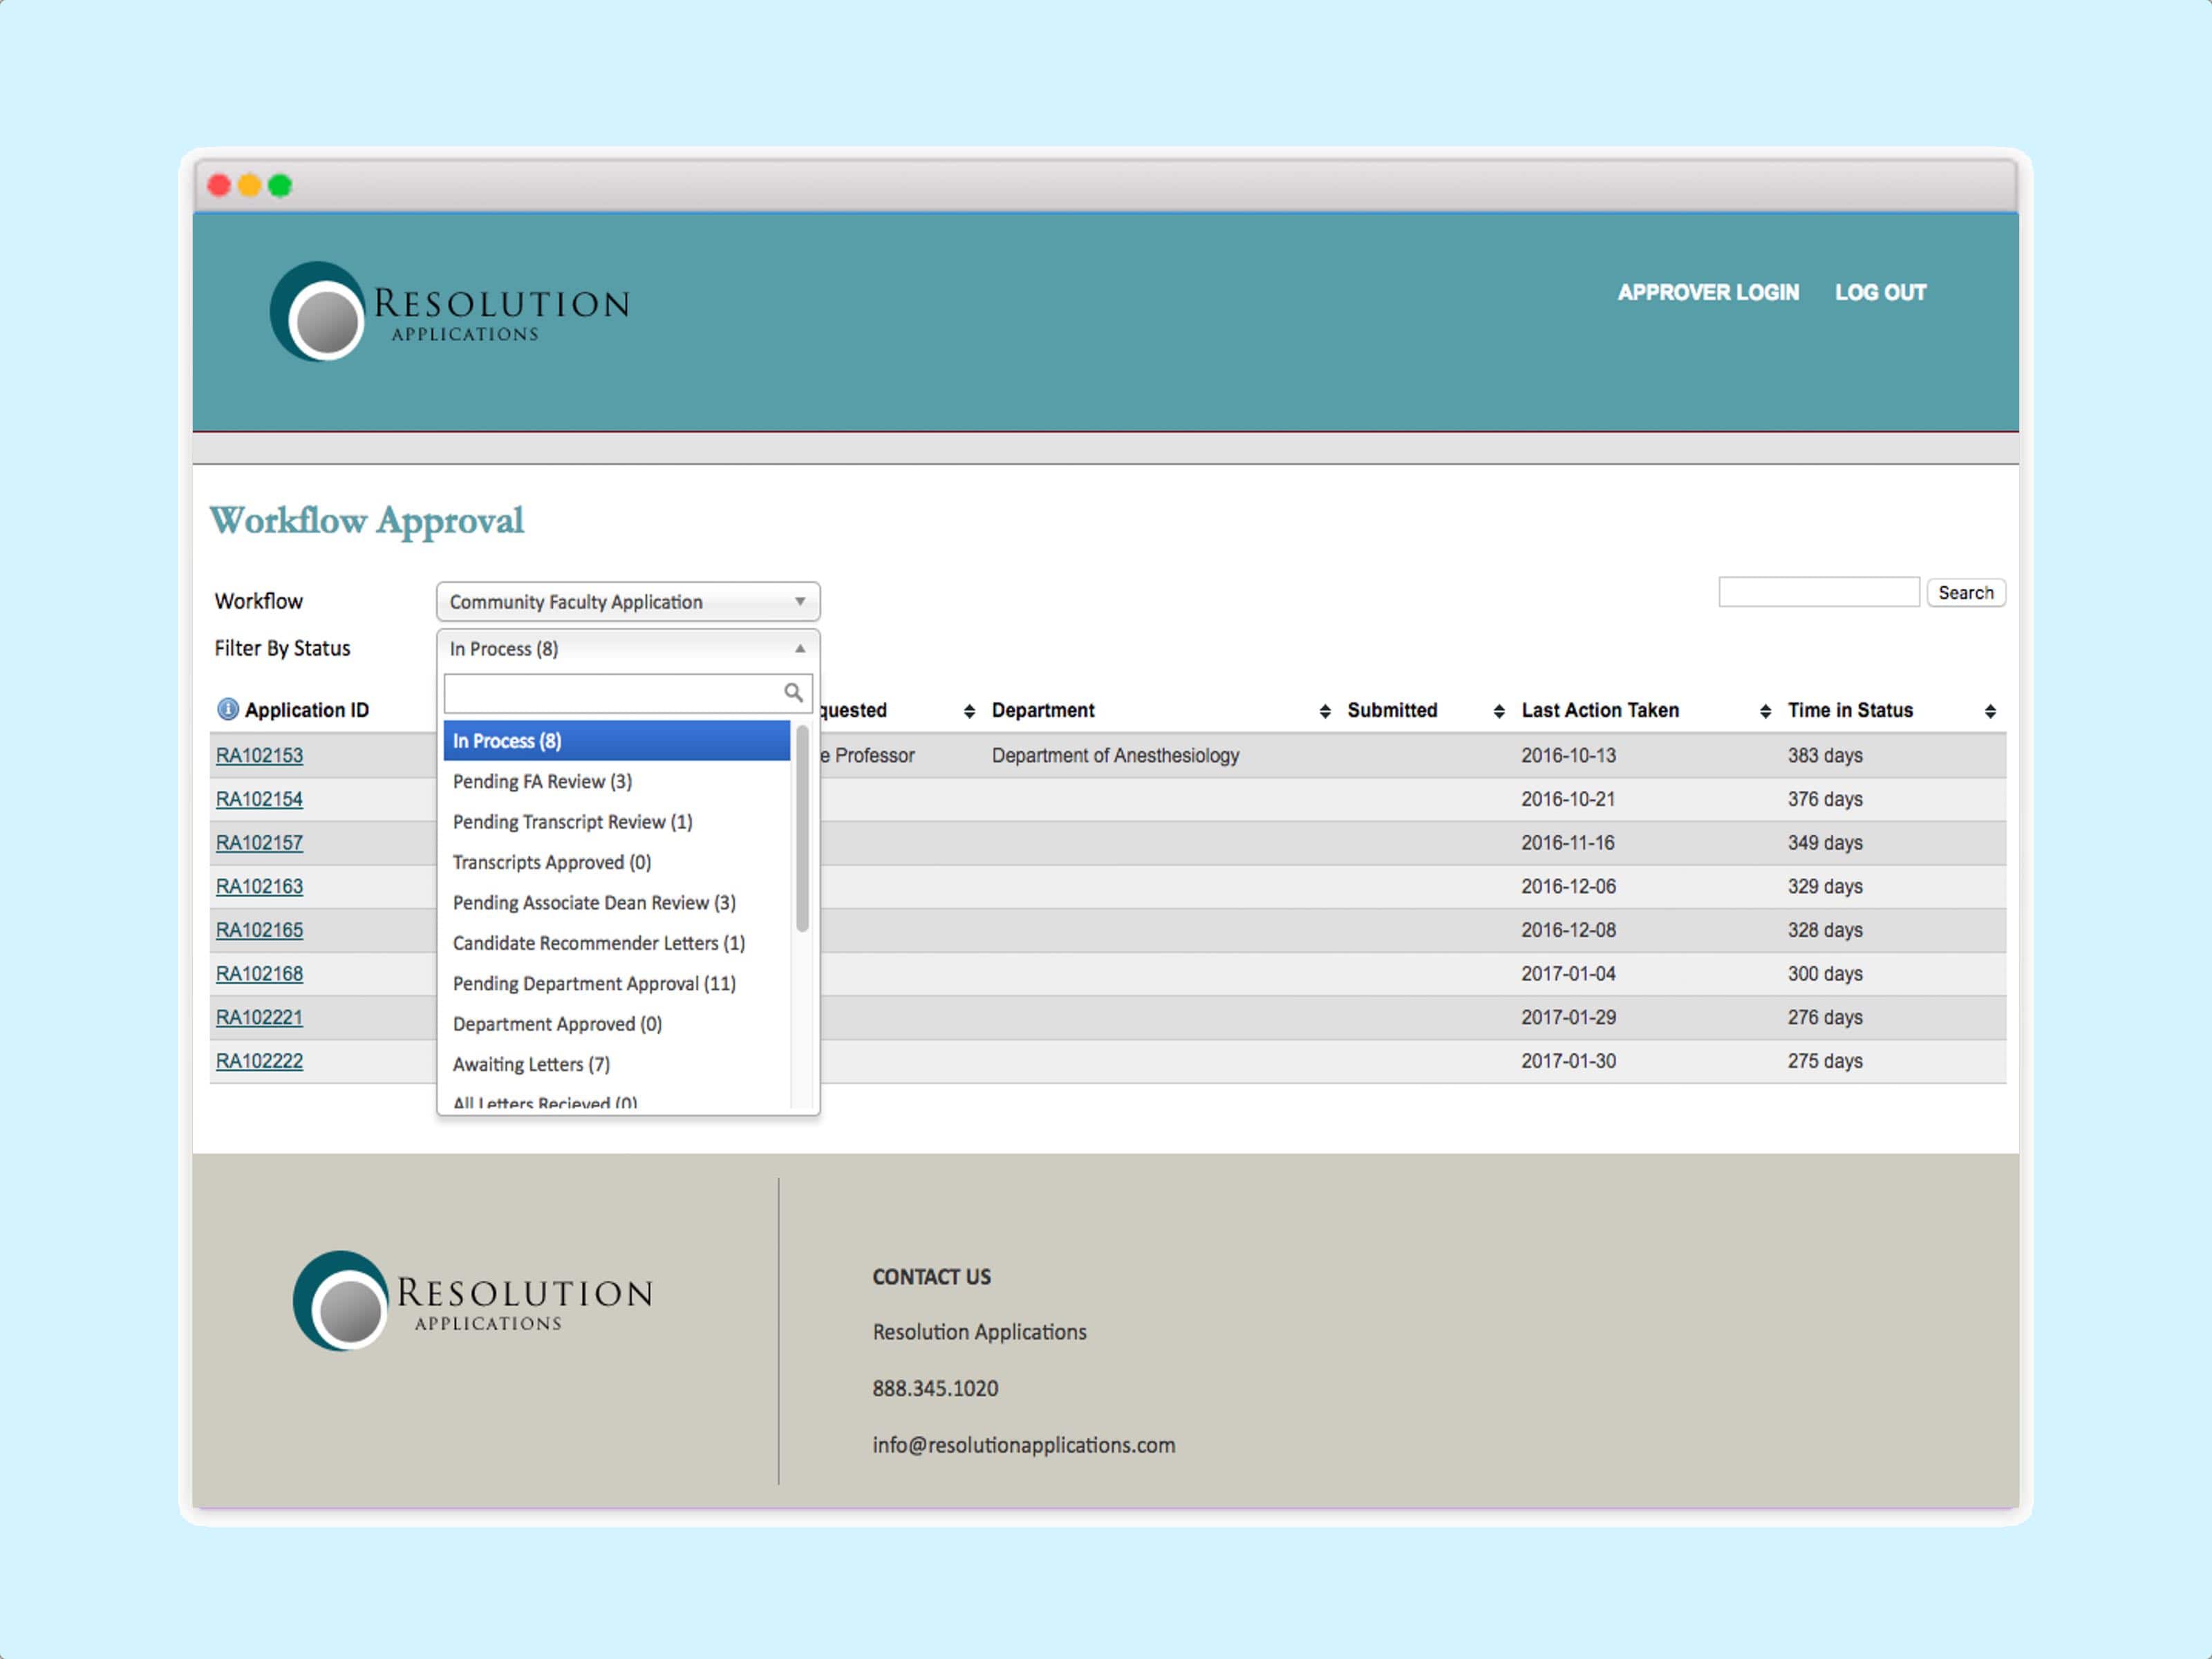The height and width of the screenshot is (1659, 2212).
Task: Select Pending FA Review (3) option
Action: tap(542, 781)
